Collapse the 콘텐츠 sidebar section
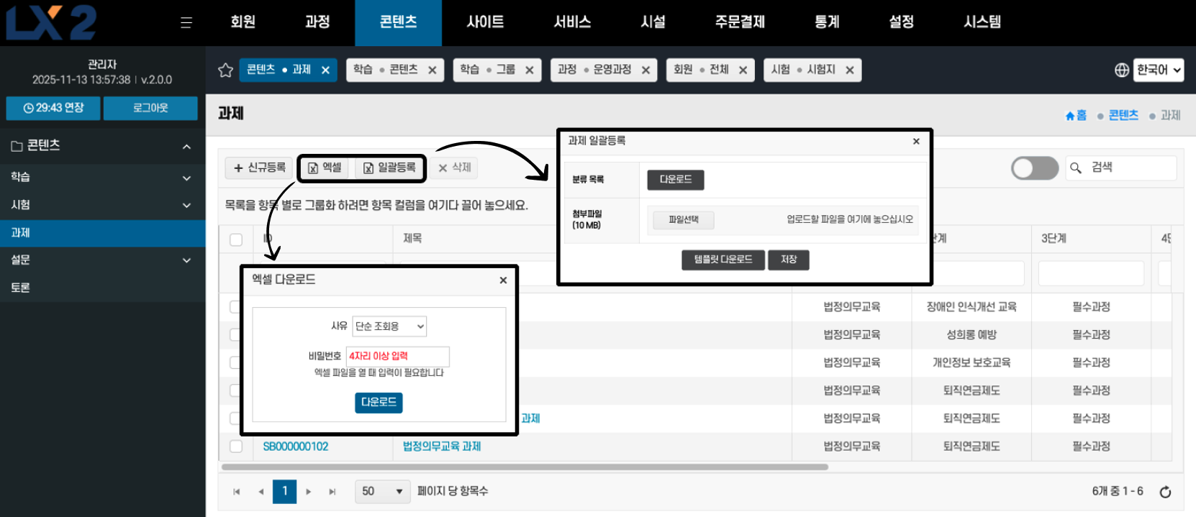 click(186, 147)
